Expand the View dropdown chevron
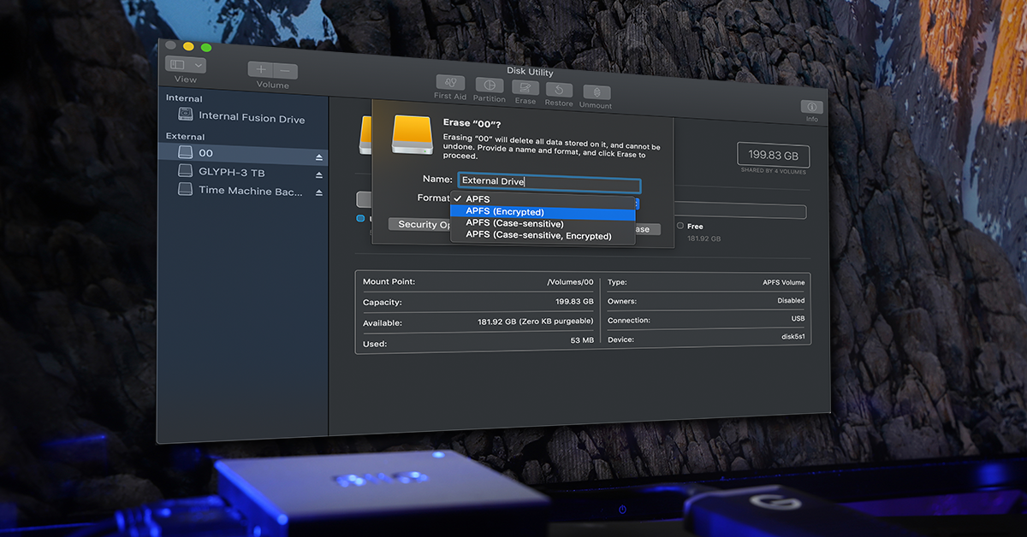This screenshot has width=1027, height=537. [x=199, y=65]
